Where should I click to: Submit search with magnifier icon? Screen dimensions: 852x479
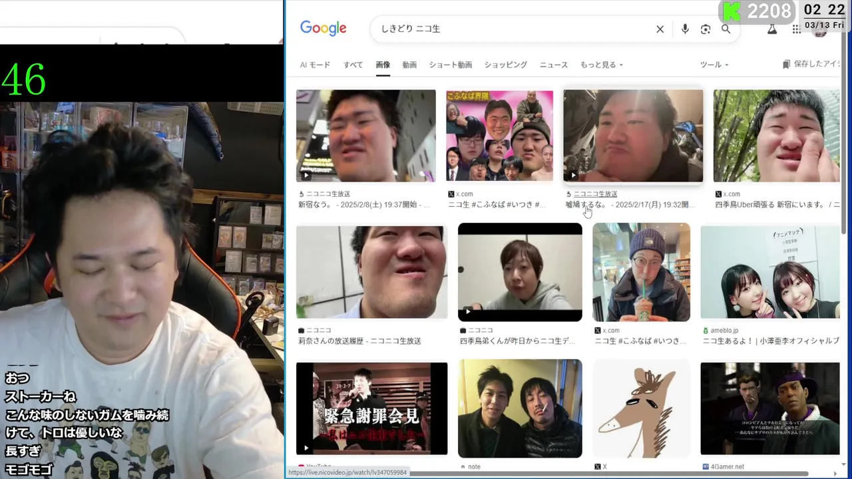pyautogui.click(x=726, y=29)
